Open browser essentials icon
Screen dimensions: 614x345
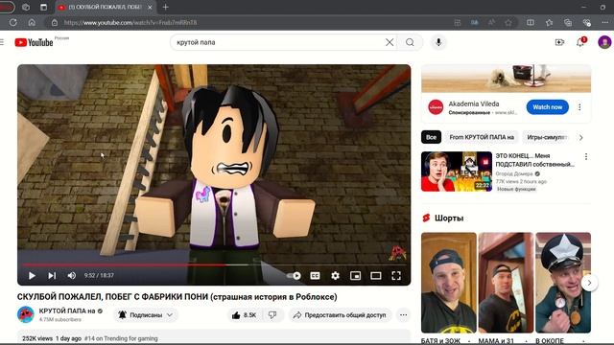[586, 23]
